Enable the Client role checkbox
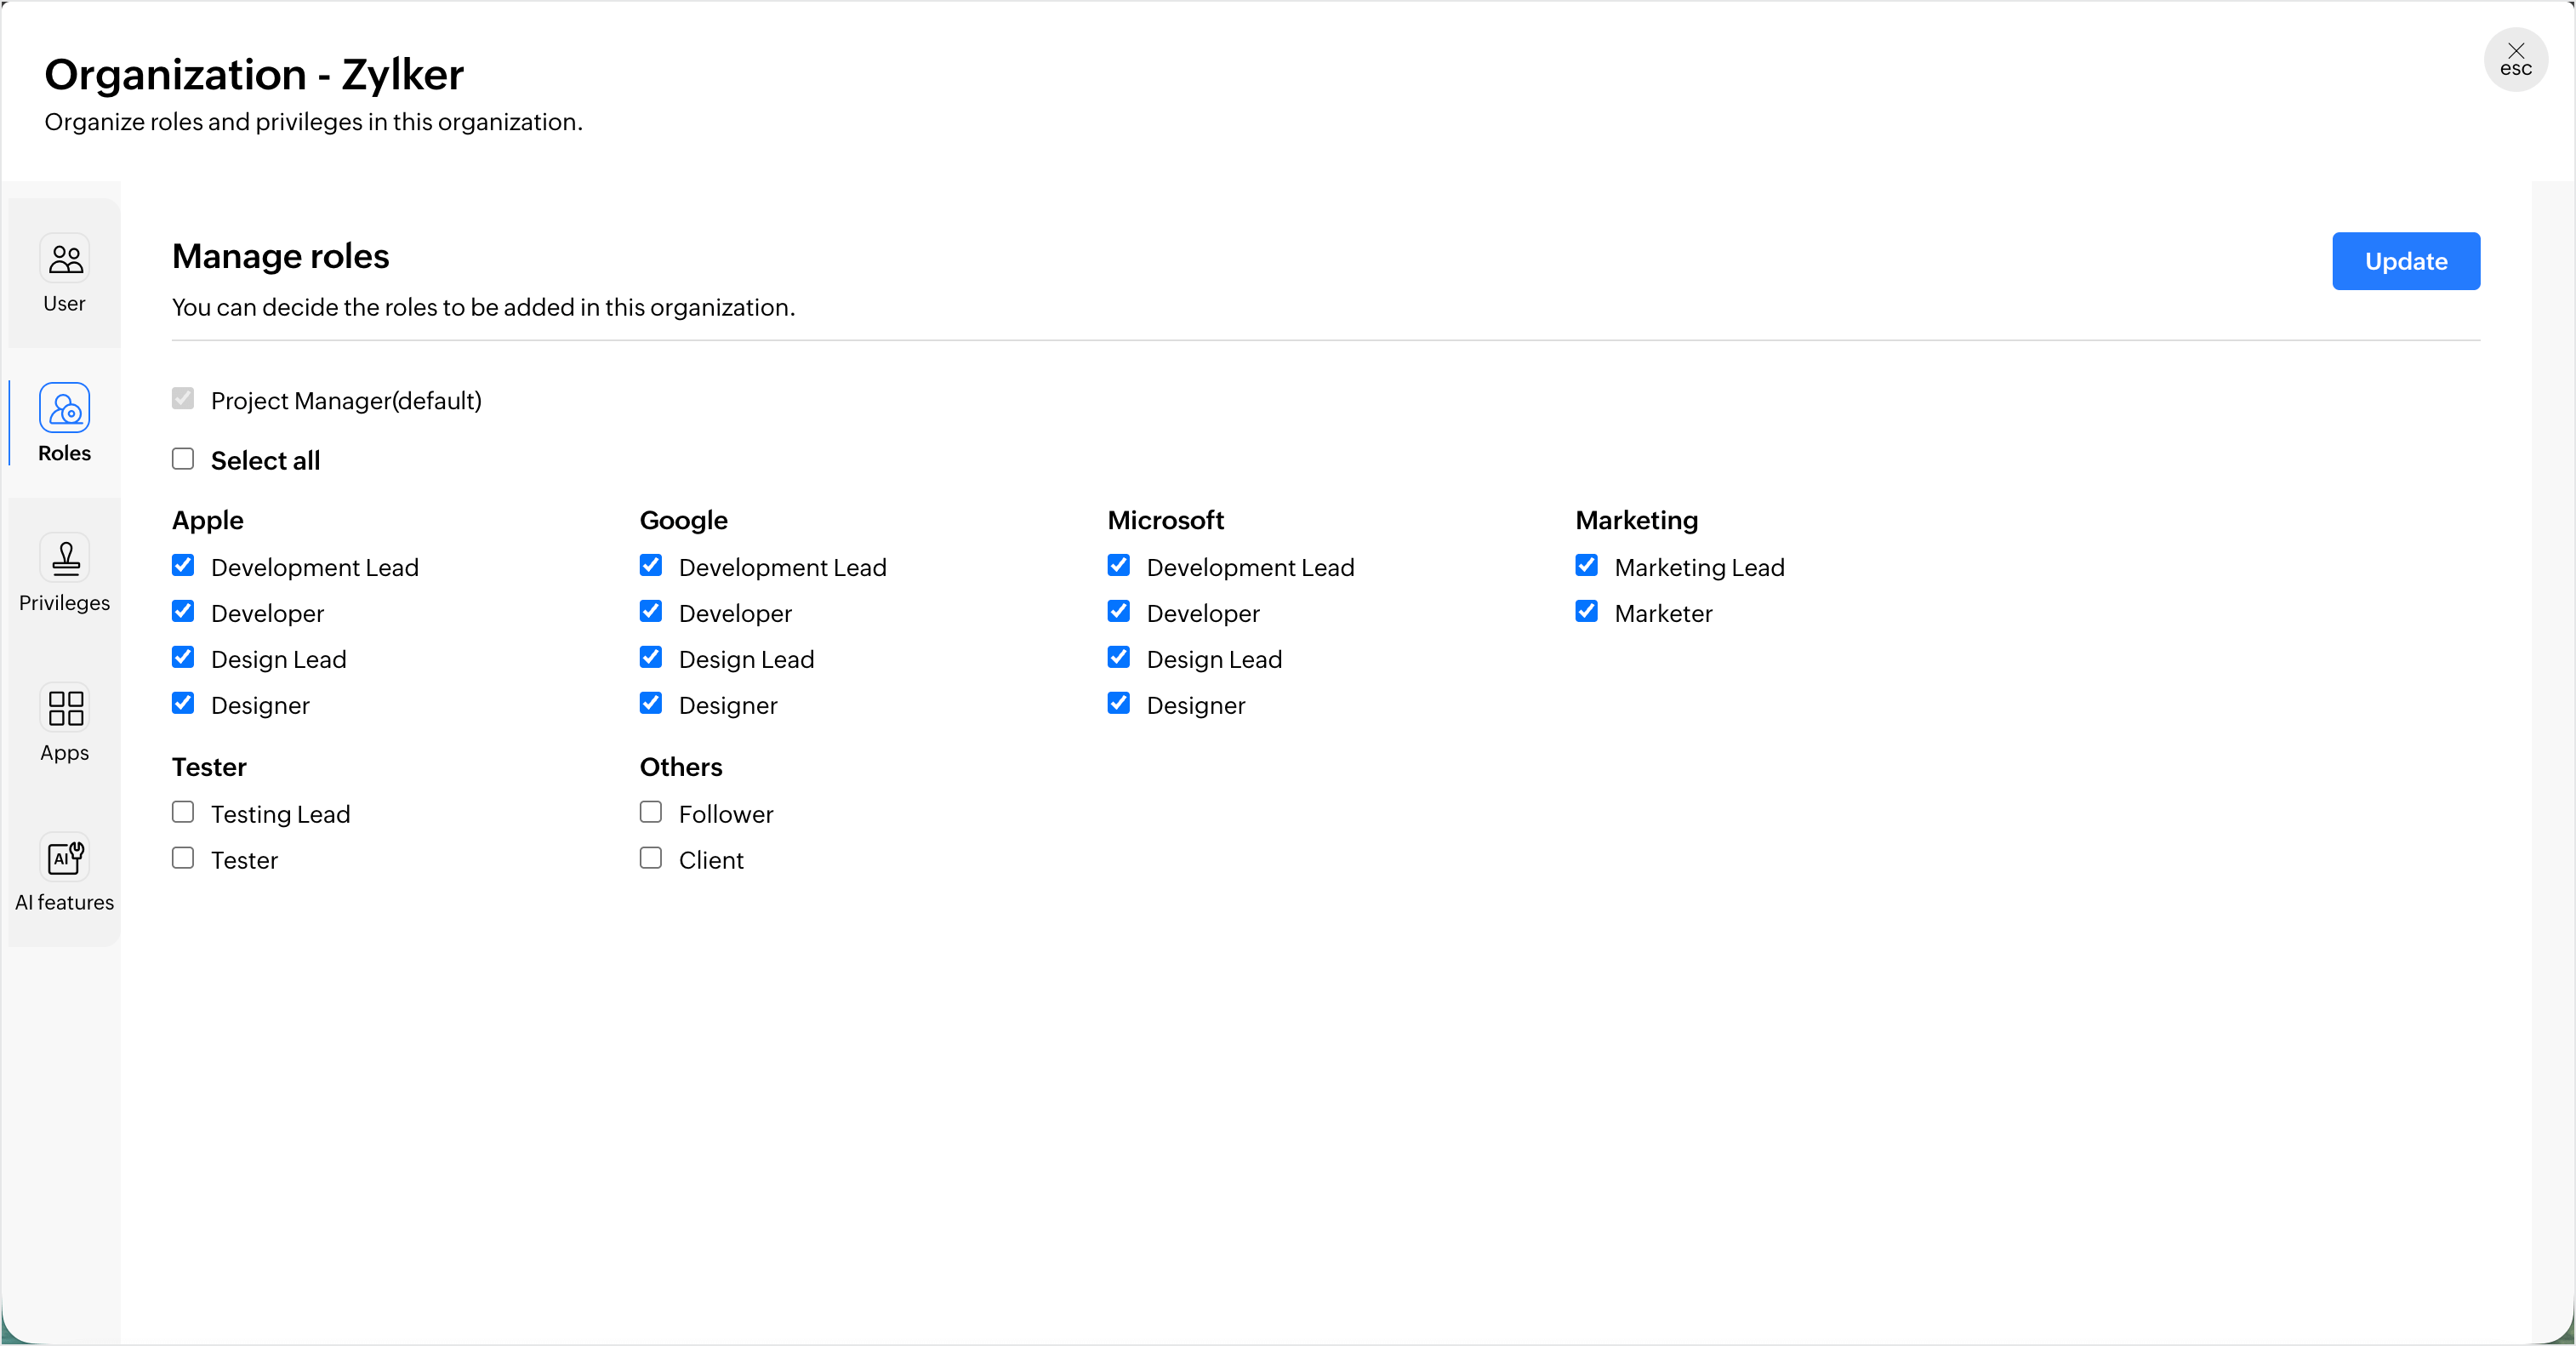Image resolution: width=2576 pixels, height=1346 pixels. pyautogui.click(x=651, y=858)
